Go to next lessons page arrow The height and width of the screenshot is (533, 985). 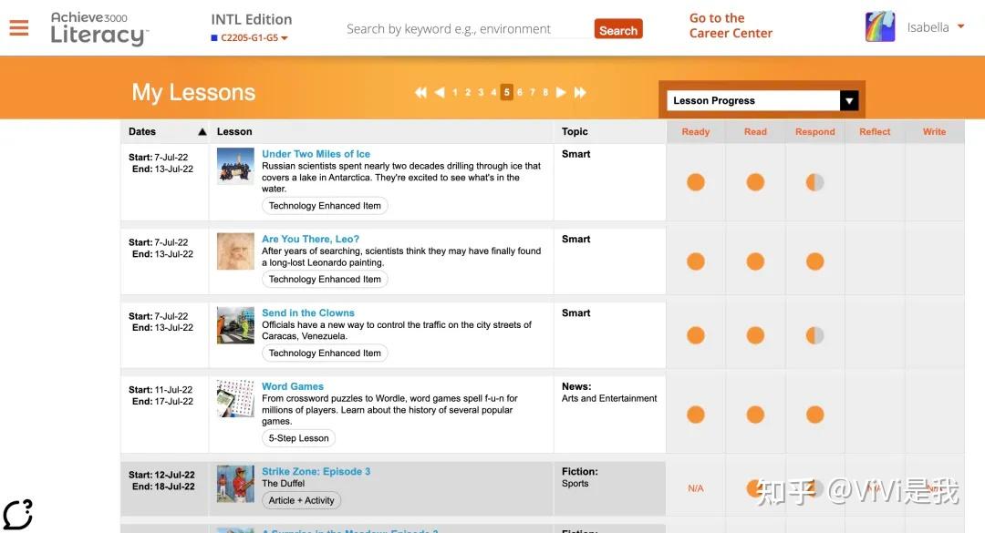561,92
